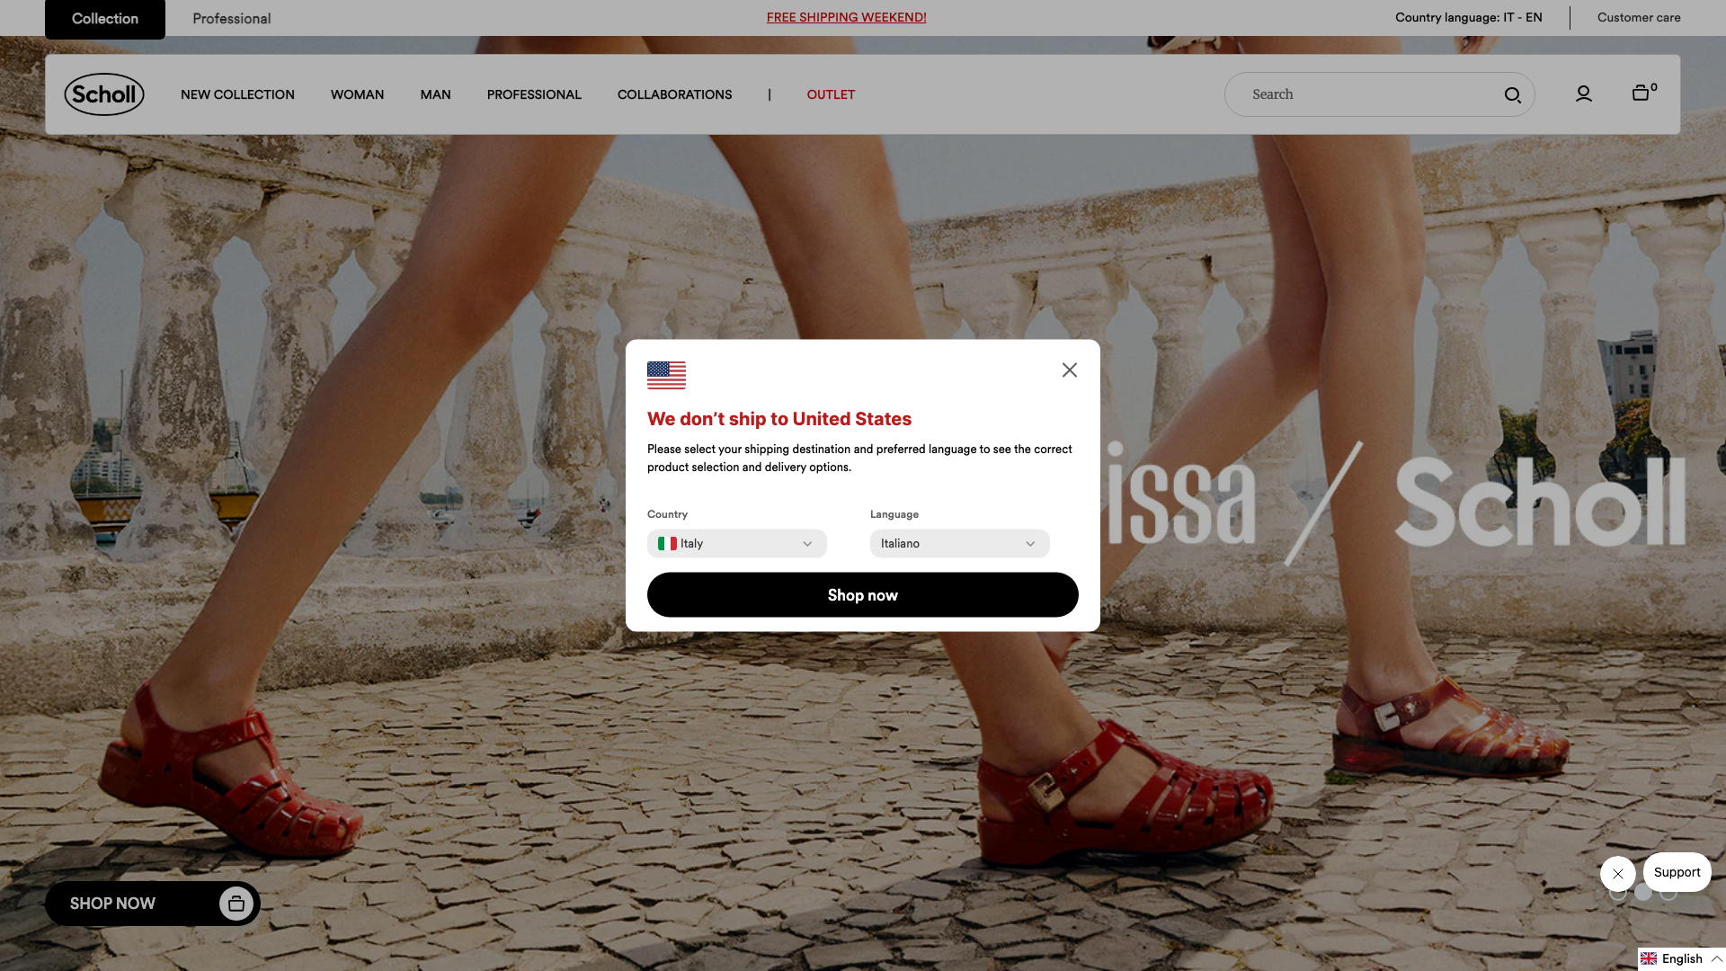This screenshot has width=1726, height=971.
Task: Select the first carousel slide dot
Action: pyautogui.click(x=1618, y=893)
